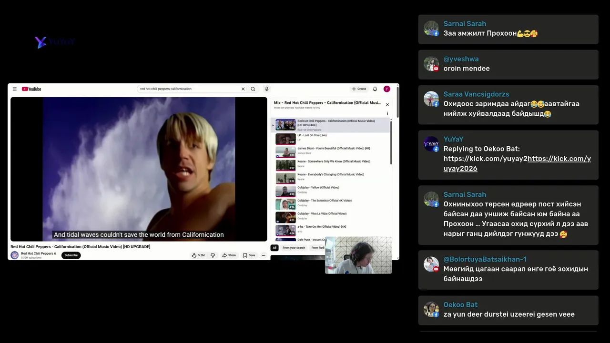Screen dimensions: 610x343
Task: Open the Red Hot Chili Peppers channel avatar
Action: coord(15,255)
